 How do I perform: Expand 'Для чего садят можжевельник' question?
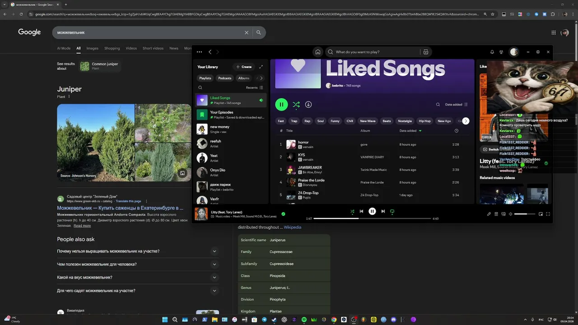click(x=138, y=291)
